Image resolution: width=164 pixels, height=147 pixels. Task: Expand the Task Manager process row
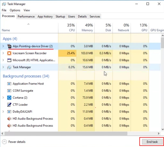tap(3, 67)
